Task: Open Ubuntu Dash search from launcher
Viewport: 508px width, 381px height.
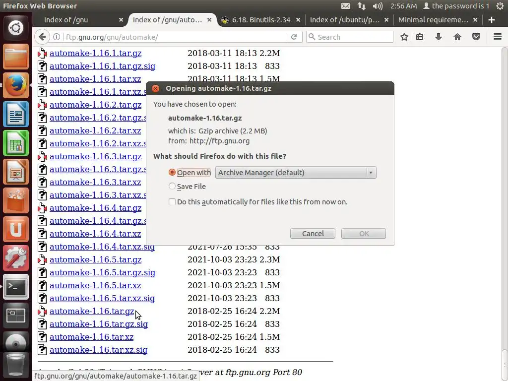Action: (16, 28)
